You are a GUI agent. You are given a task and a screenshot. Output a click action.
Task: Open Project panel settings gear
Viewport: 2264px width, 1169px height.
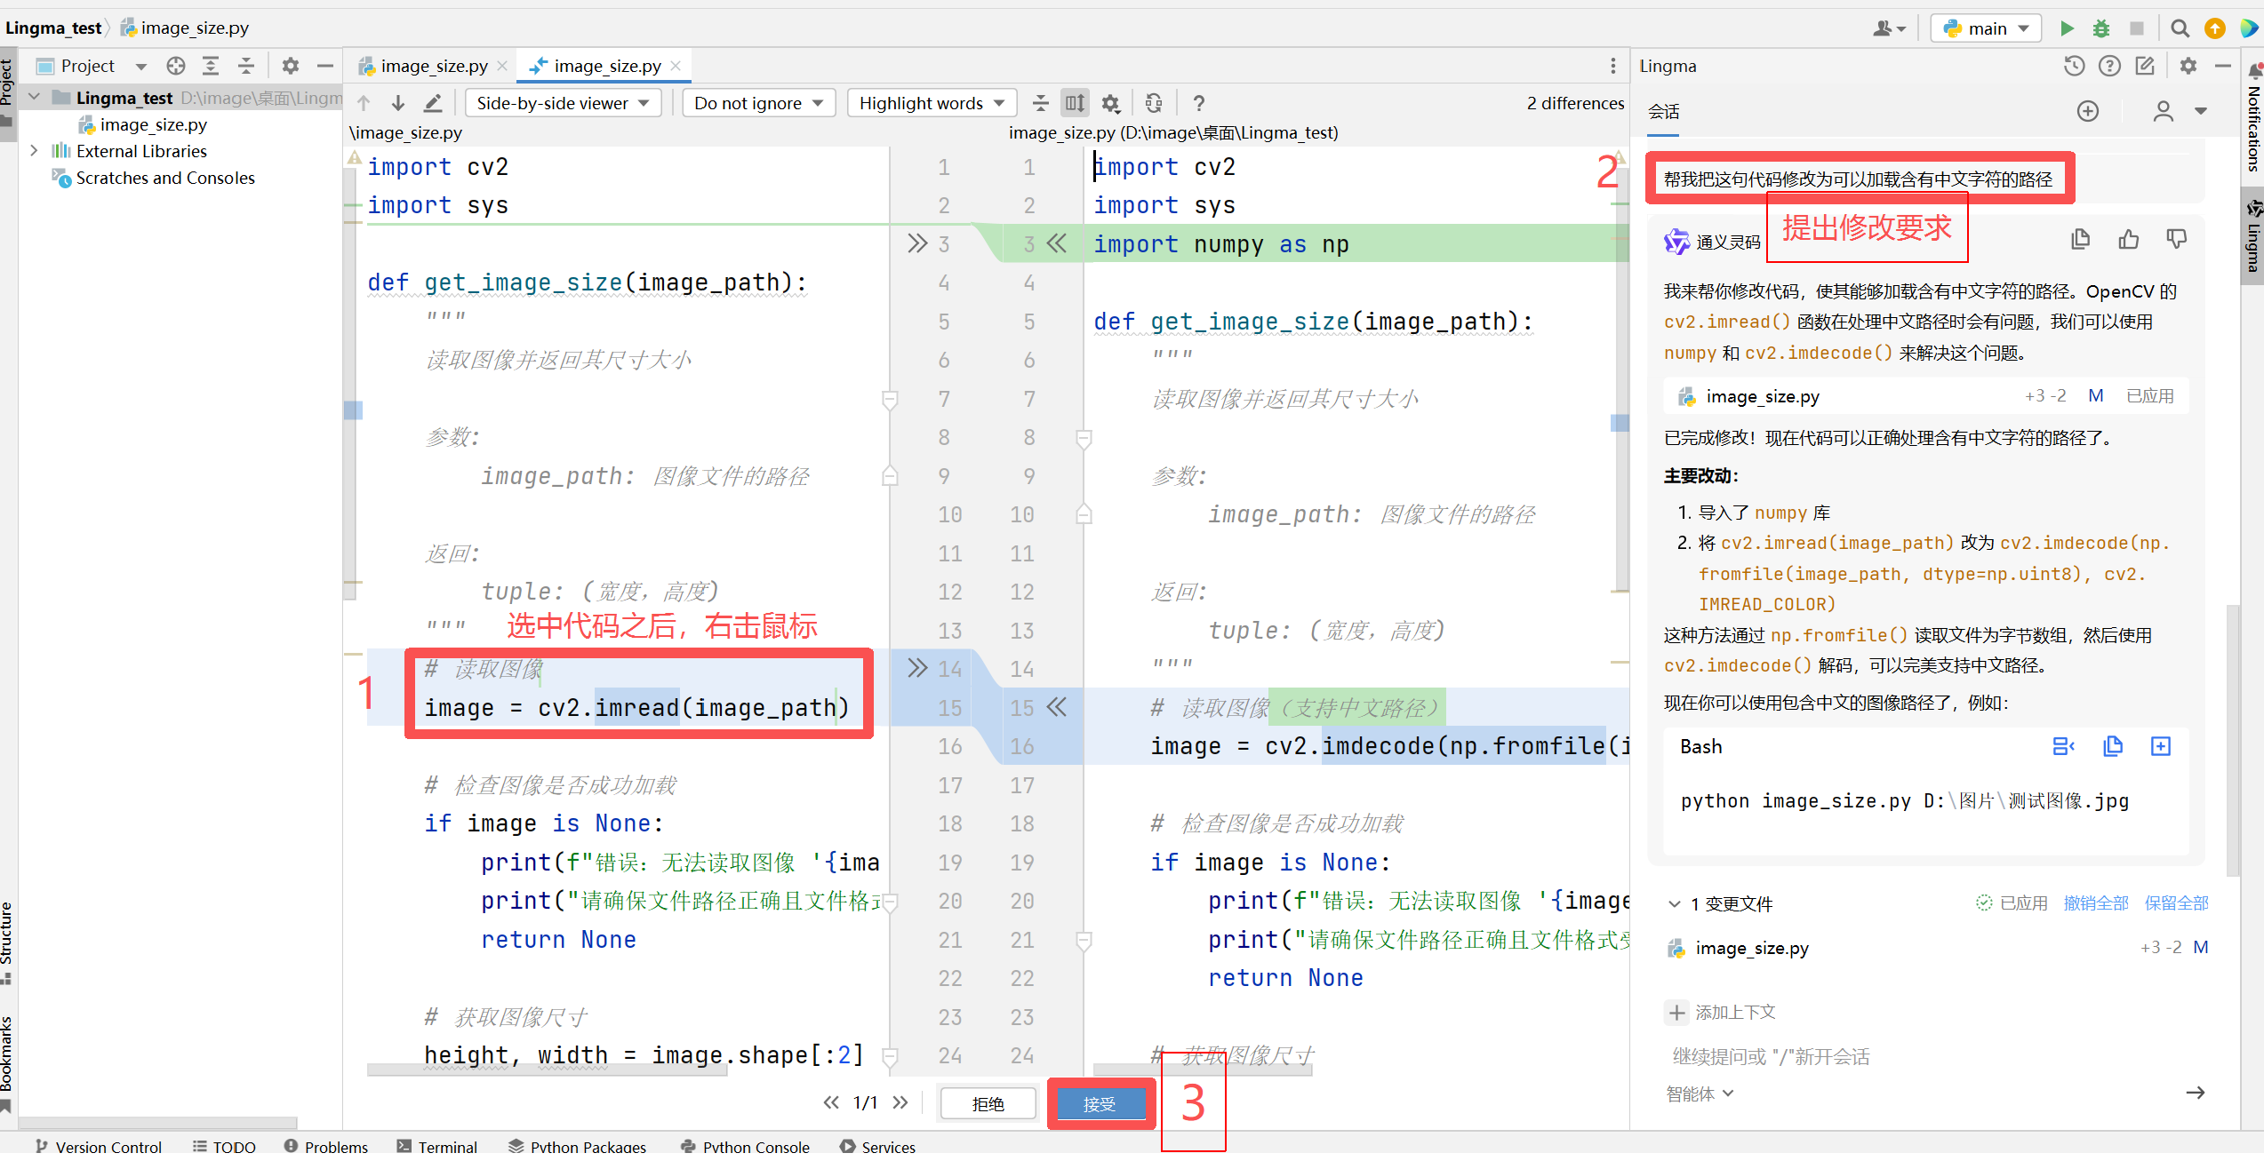pyautogui.click(x=291, y=66)
